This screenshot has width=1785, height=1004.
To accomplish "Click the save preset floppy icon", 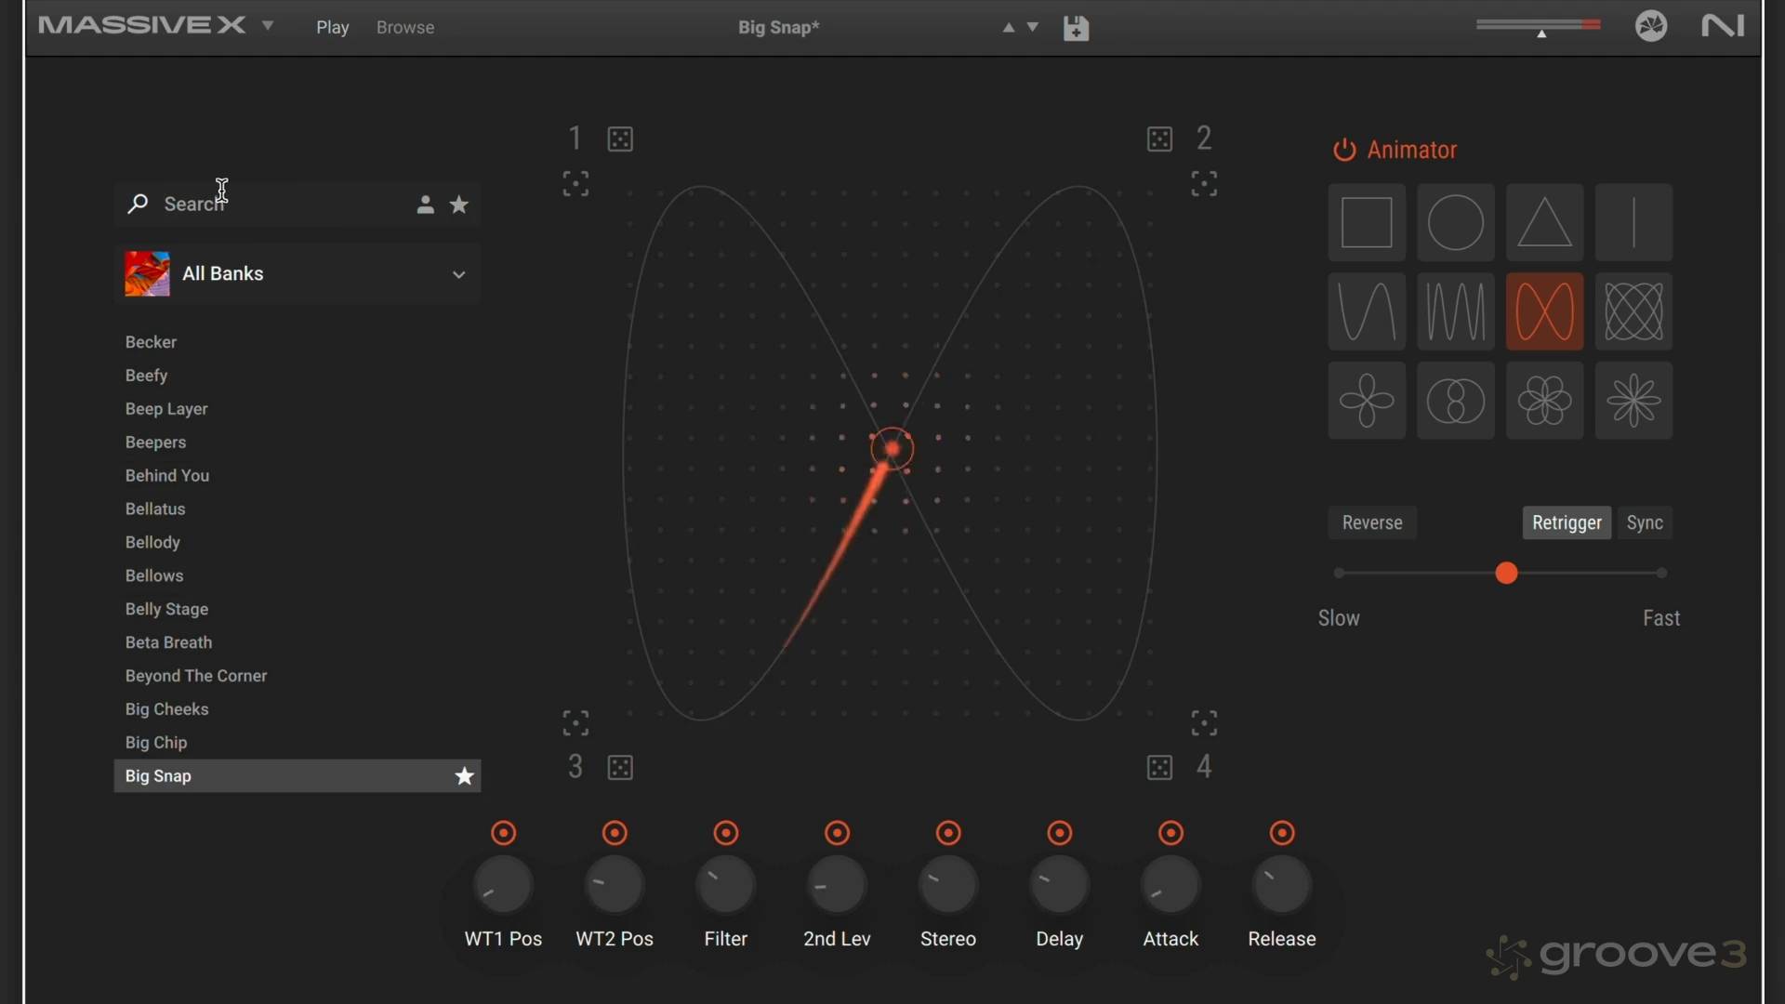I will 1076,28.
